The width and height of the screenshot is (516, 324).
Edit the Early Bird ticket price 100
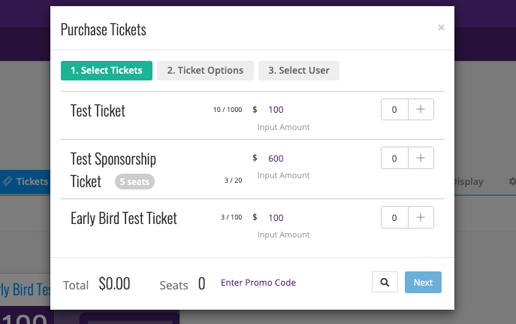click(x=276, y=218)
